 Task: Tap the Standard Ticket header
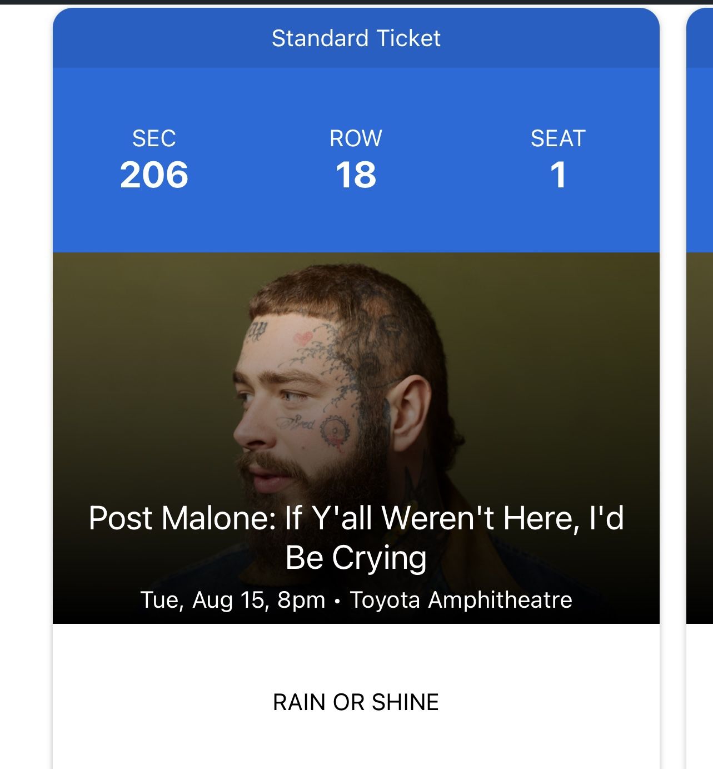pos(356,38)
